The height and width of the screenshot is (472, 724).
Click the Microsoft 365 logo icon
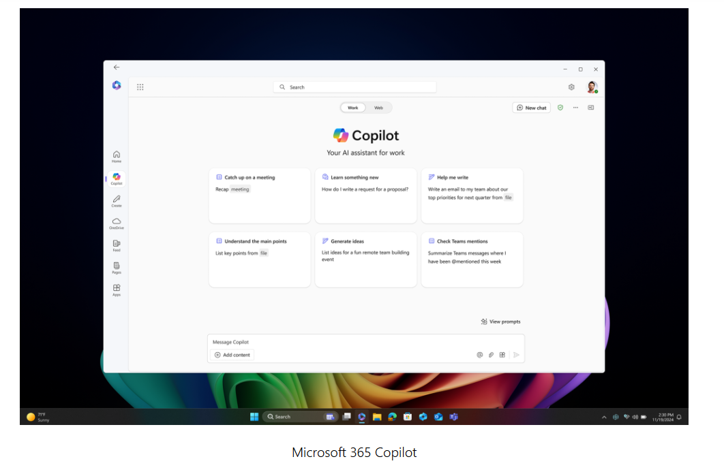[117, 85]
